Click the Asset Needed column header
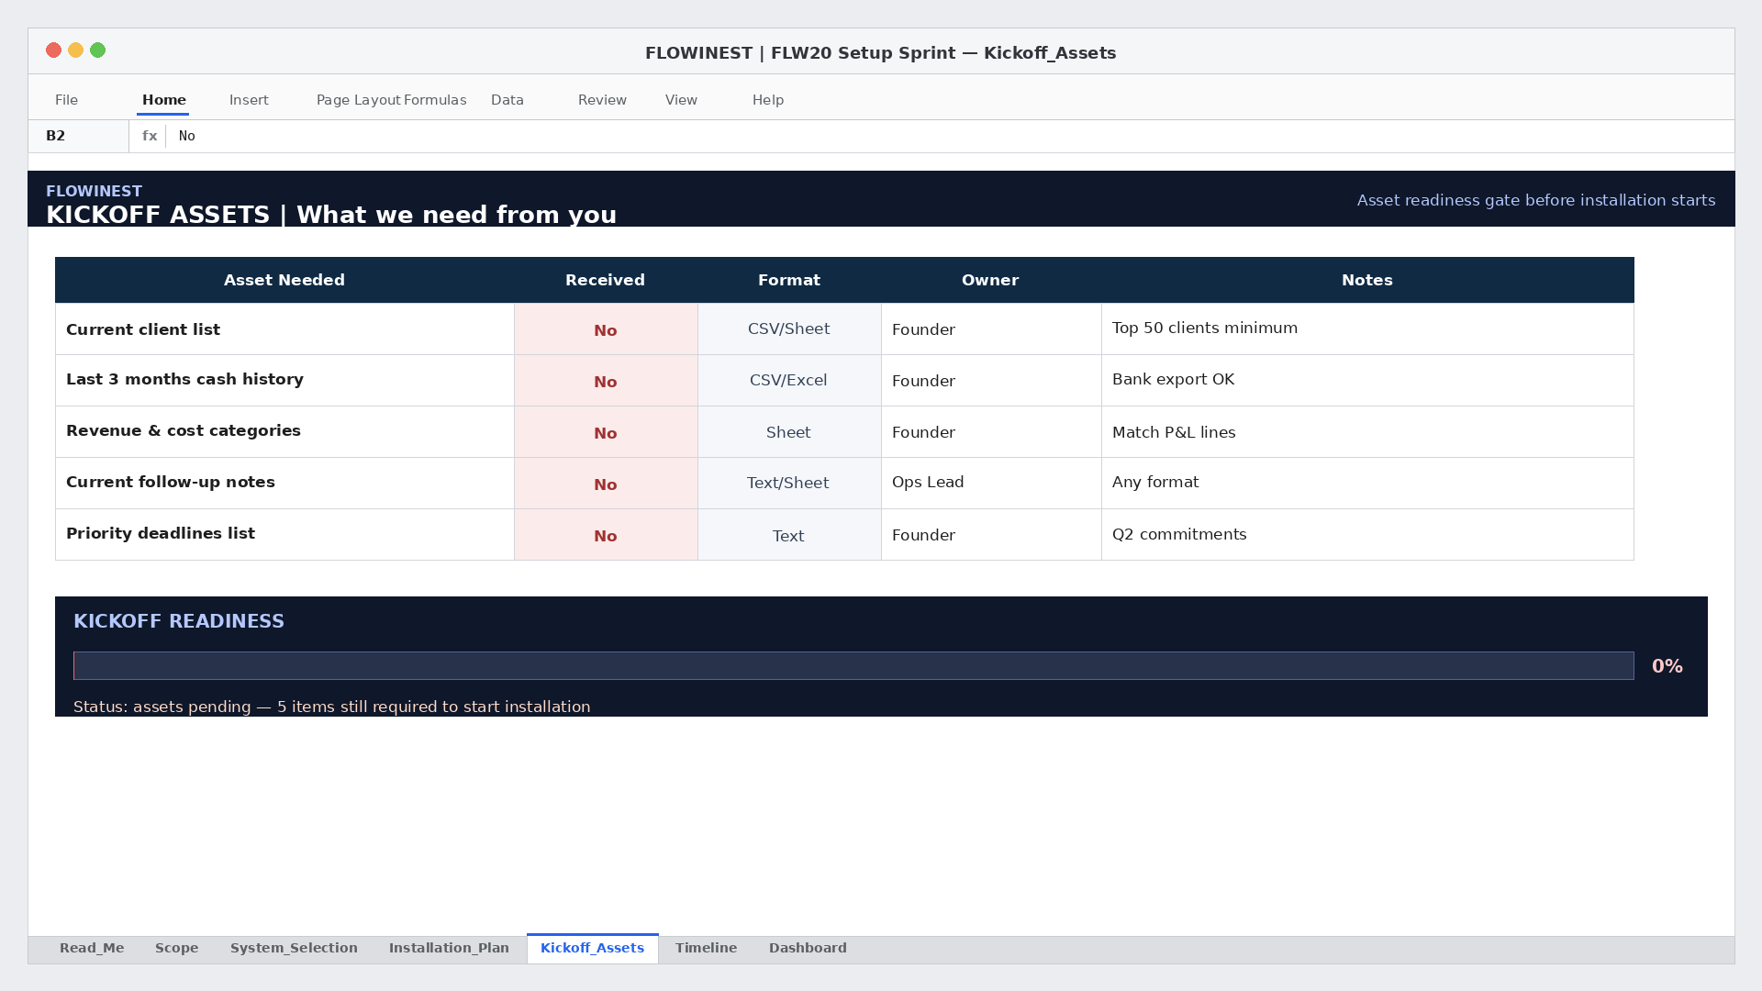 (284, 280)
